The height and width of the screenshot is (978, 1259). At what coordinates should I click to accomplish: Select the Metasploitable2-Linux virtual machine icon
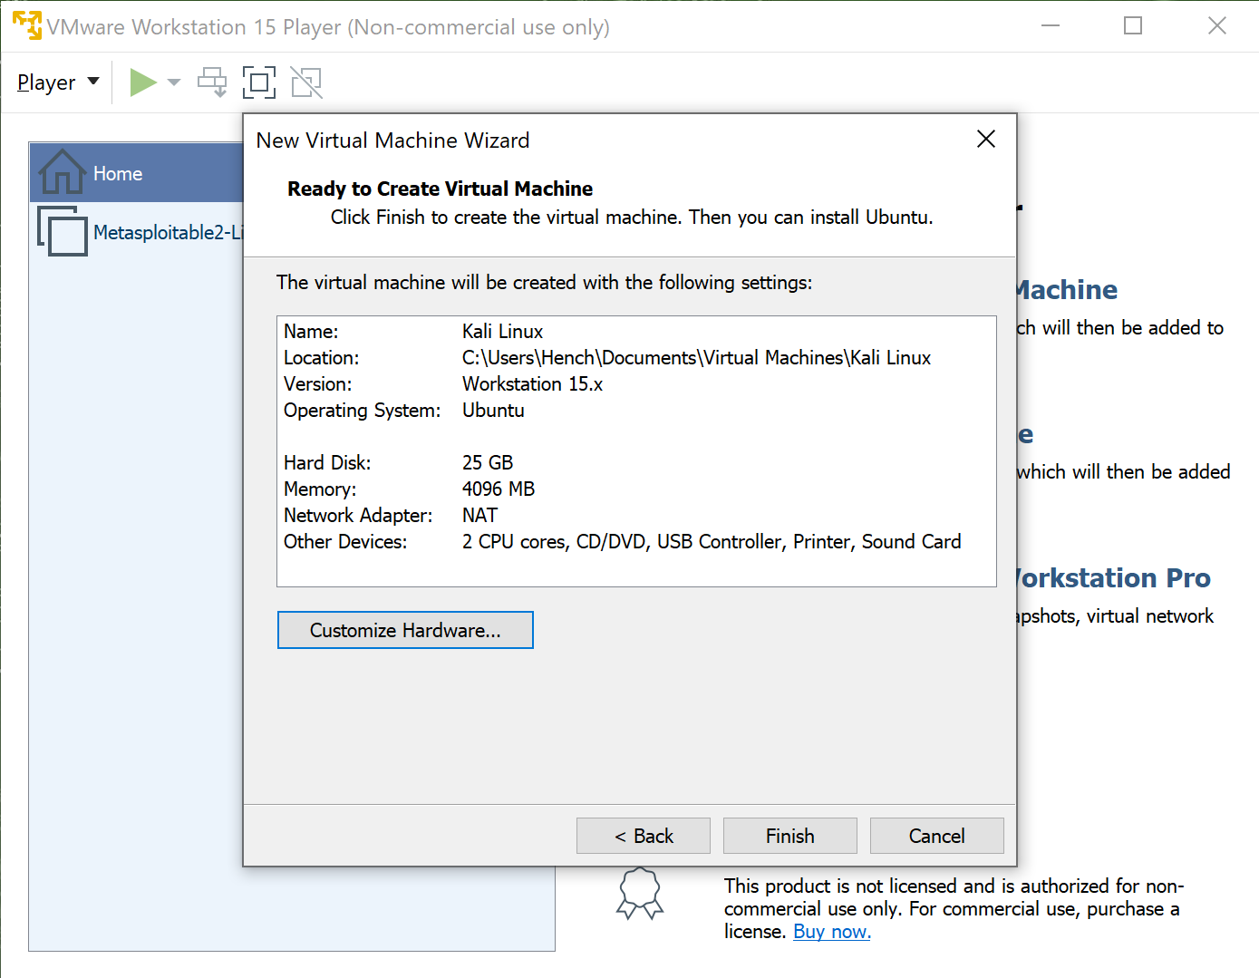pyautogui.click(x=63, y=231)
